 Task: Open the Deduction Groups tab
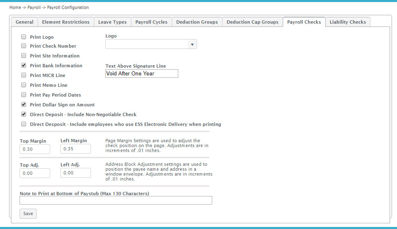(197, 22)
